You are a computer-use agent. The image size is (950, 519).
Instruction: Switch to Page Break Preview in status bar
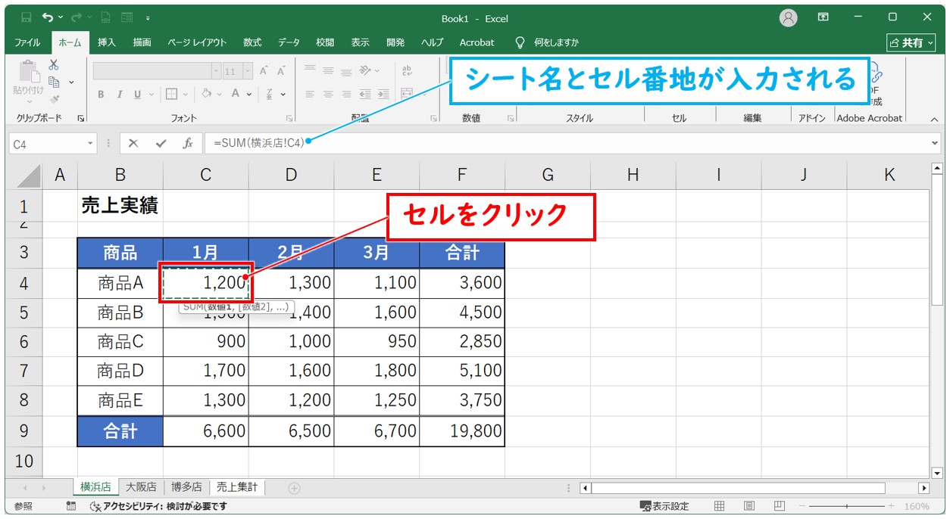point(779,506)
